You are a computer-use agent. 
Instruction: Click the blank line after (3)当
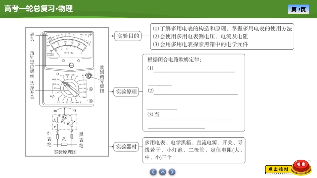click(x=198, y=119)
